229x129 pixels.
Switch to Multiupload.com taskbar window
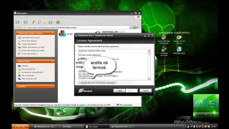pyautogui.click(x=45, y=126)
